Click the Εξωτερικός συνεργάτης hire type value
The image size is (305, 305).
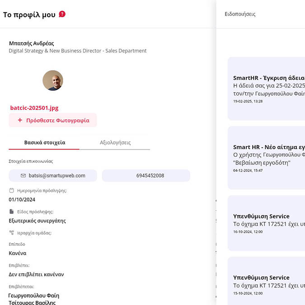tap(38, 221)
